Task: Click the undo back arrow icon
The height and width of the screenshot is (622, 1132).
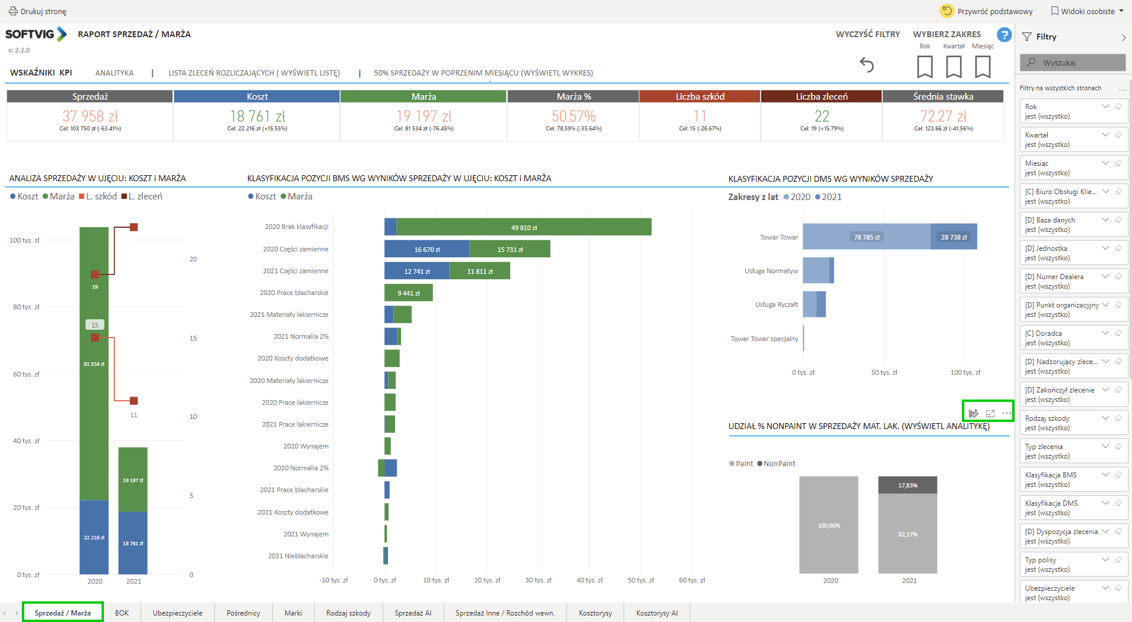Action: pyautogui.click(x=866, y=65)
